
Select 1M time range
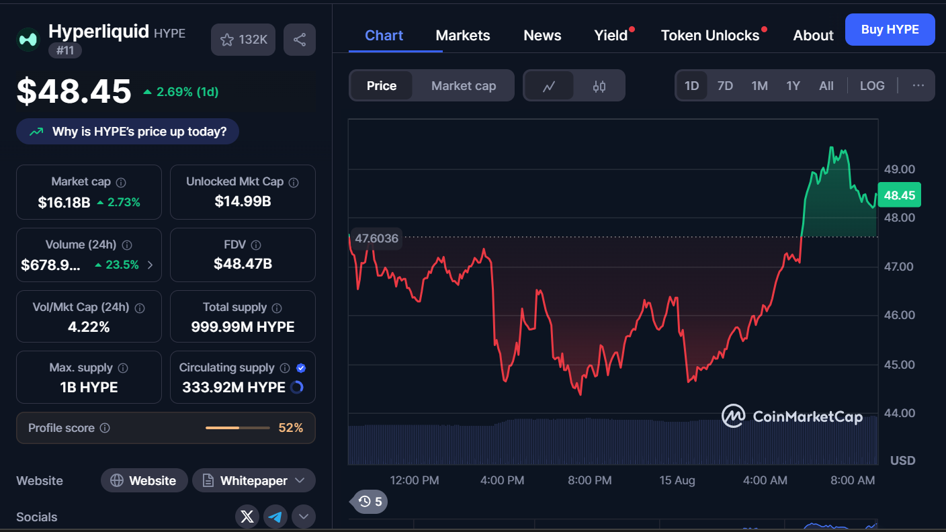click(x=759, y=86)
